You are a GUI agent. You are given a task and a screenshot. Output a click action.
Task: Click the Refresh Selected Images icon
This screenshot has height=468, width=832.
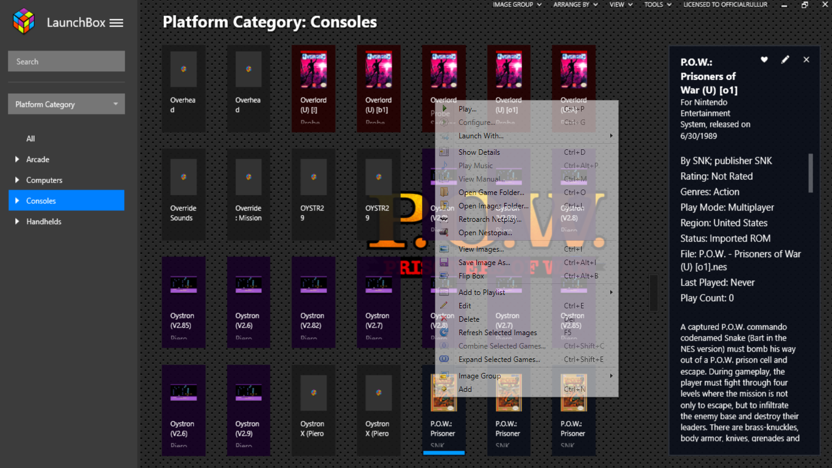445,333
